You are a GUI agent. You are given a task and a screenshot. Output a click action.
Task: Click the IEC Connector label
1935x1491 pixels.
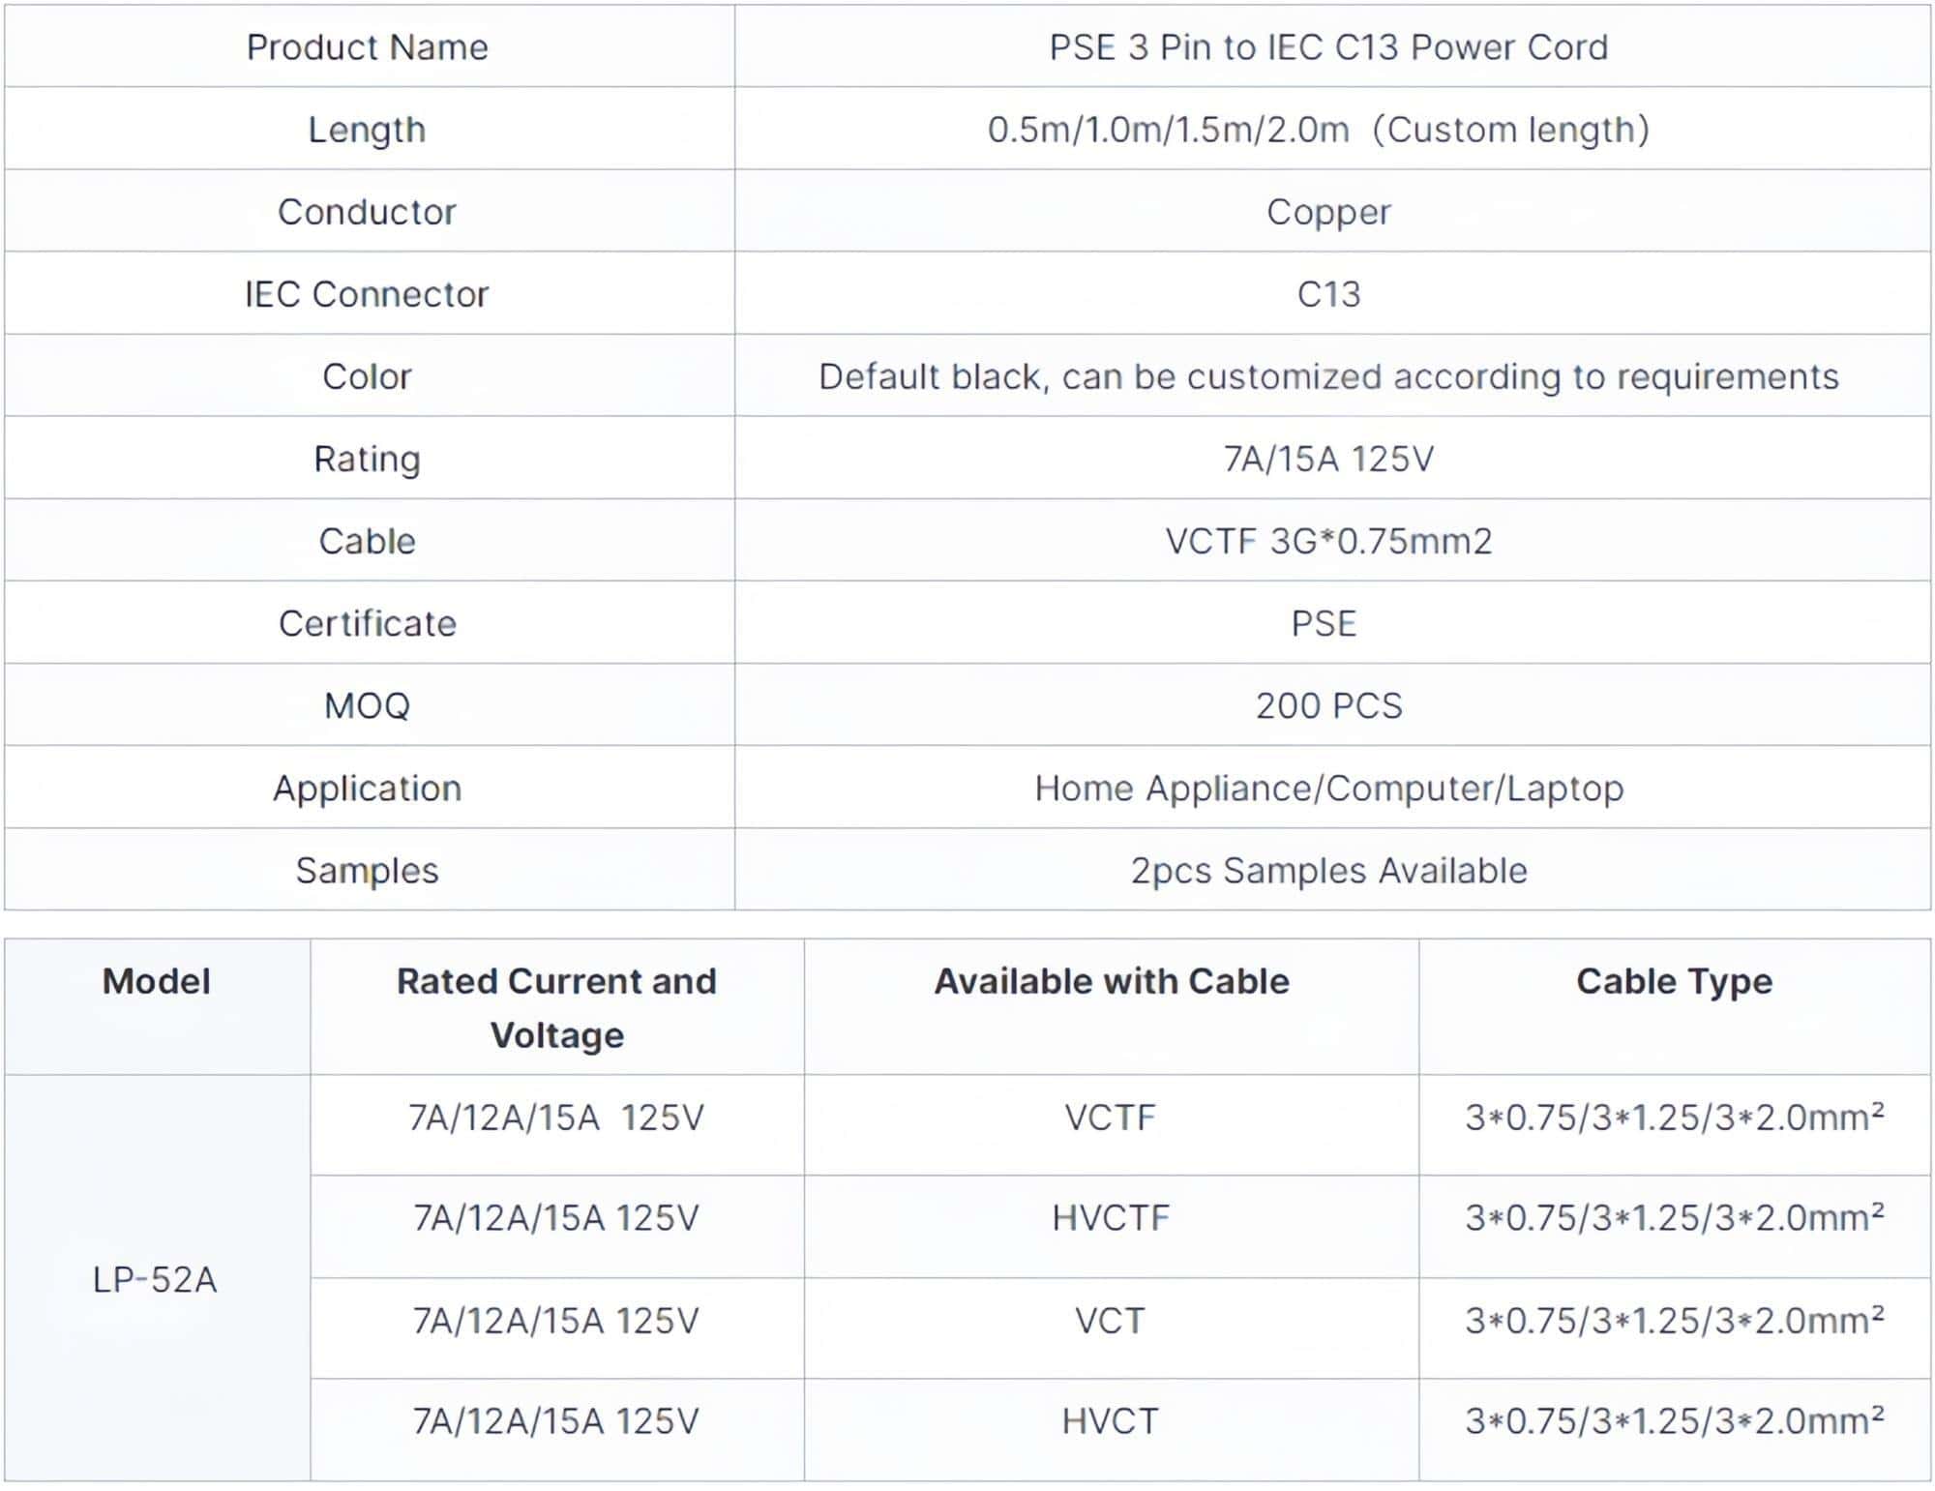coord(367,294)
